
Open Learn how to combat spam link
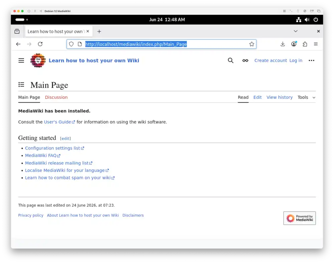(x=70, y=178)
